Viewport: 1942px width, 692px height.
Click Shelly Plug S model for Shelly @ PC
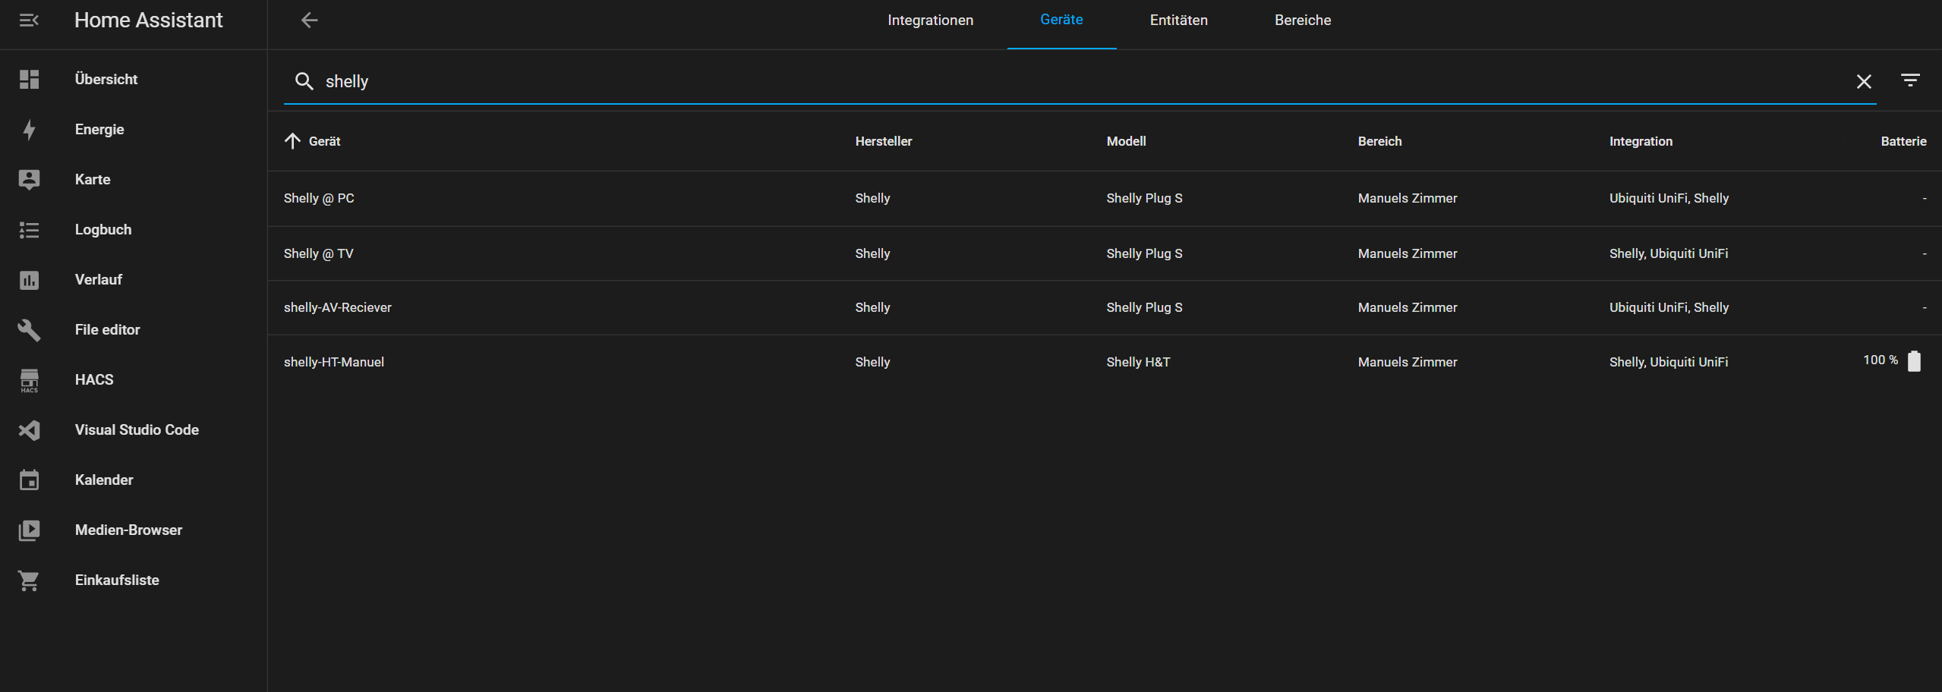tap(1144, 198)
